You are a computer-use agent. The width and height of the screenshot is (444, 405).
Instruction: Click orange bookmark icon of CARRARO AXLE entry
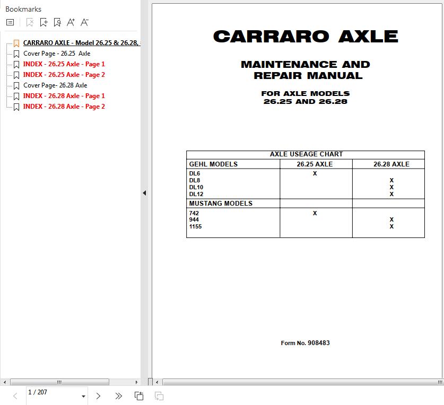(x=16, y=43)
